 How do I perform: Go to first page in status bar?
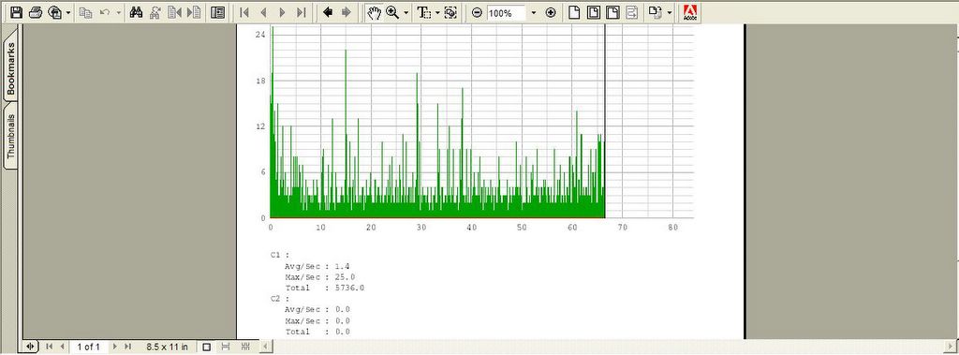point(50,347)
